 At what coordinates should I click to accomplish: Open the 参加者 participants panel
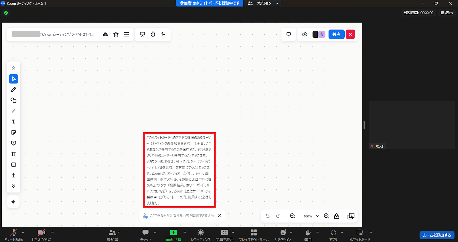(113, 235)
